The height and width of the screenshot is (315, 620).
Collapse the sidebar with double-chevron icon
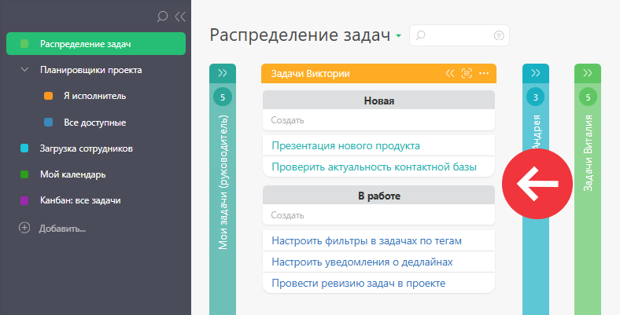tap(180, 16)
